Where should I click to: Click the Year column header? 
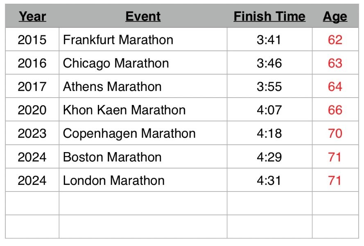tap(32, 16)
